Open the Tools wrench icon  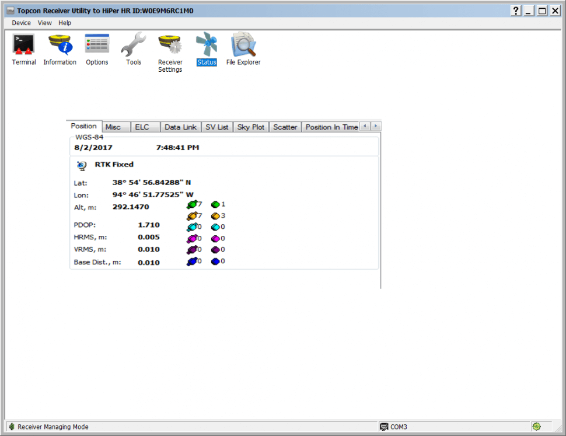[x=133, y=44]
